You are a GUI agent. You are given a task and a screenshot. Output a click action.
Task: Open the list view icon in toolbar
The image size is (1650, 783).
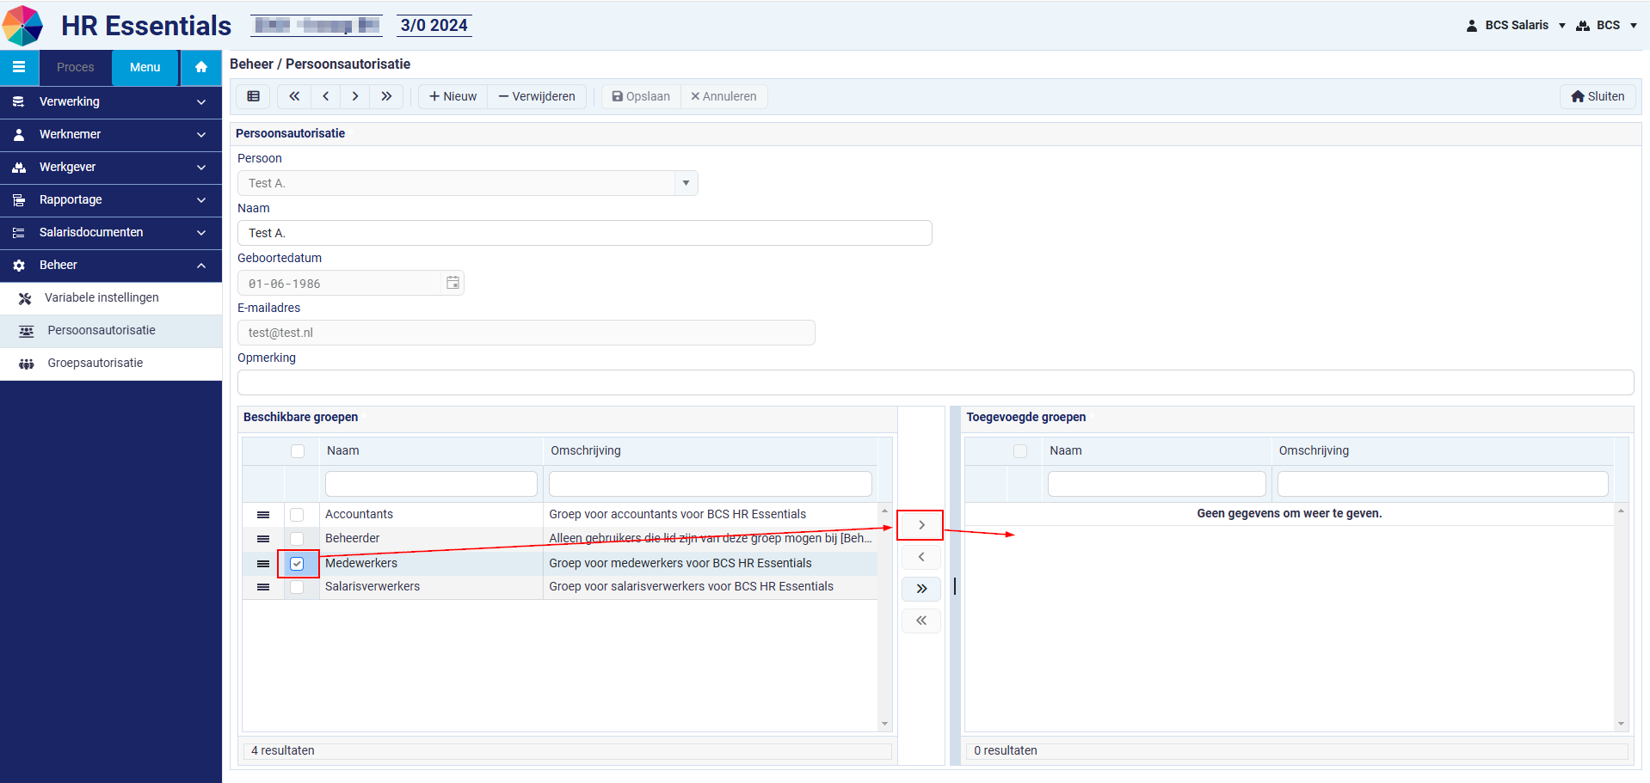pyautogui.click(x=254, y=96)
